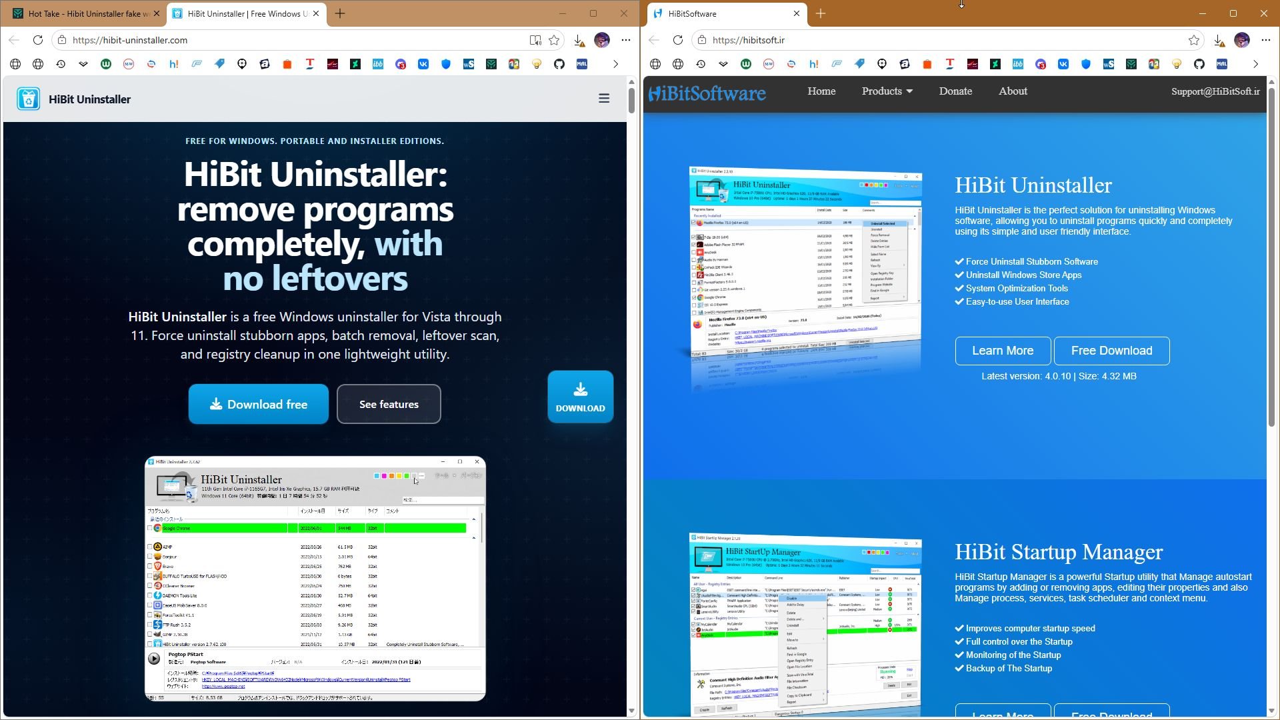This screenshot has height=720, width=1280.
Task: Favorite the hibitsoft.ir page with the star
Action: click(1194, 40)
